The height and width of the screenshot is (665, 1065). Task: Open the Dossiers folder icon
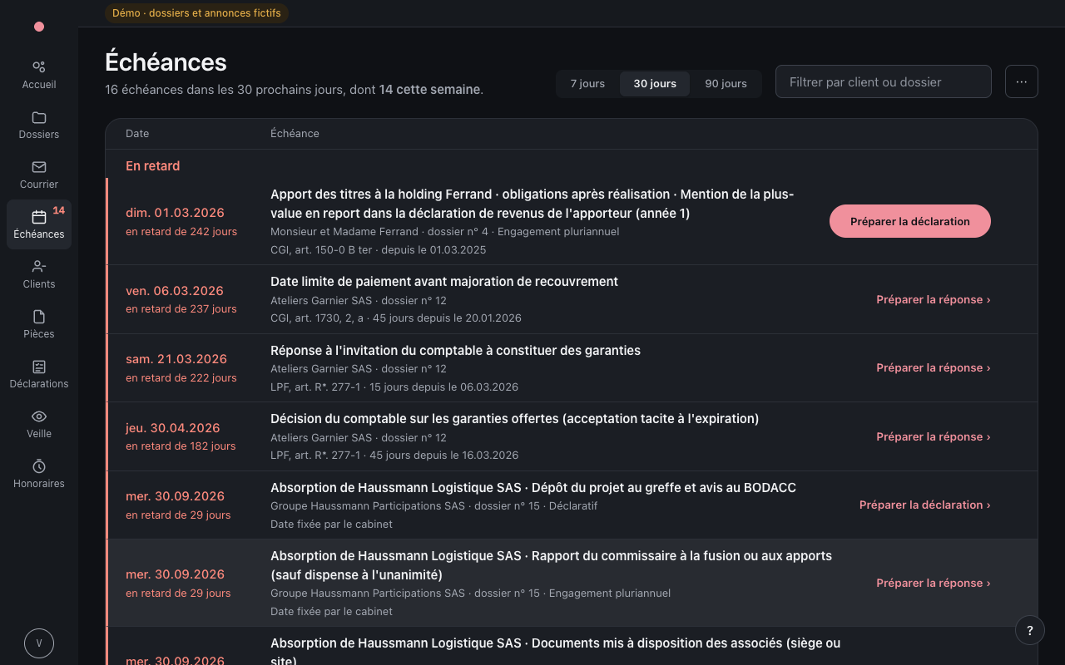point(39,117)
